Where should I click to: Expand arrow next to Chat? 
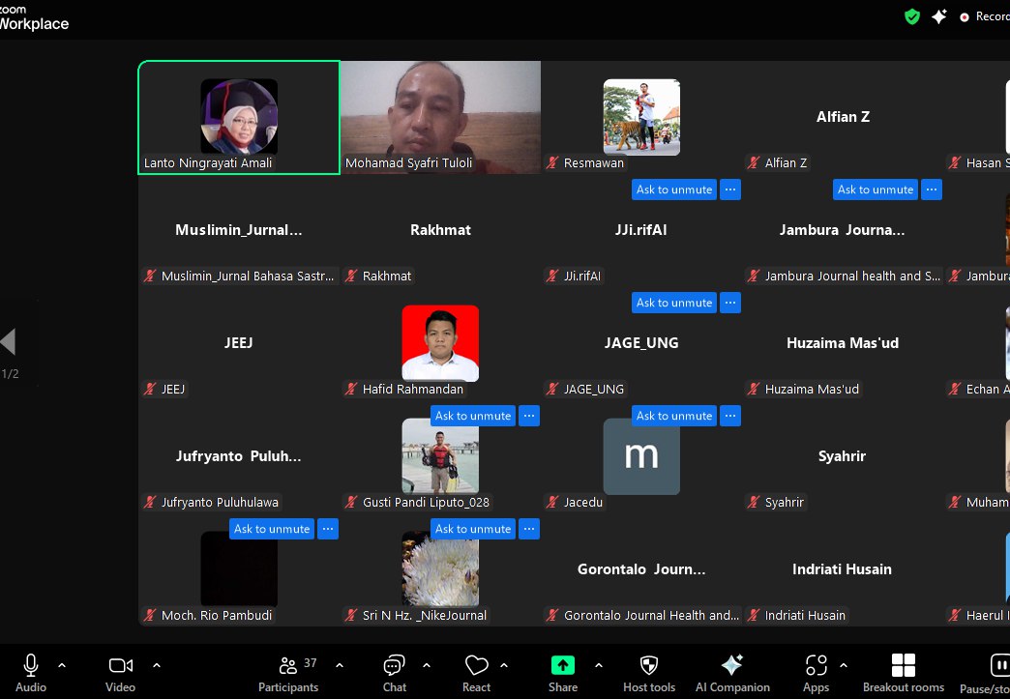(427, 665)
